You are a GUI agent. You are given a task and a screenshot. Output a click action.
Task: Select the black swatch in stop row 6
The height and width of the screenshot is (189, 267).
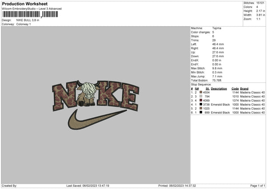(x=201, y=112)
